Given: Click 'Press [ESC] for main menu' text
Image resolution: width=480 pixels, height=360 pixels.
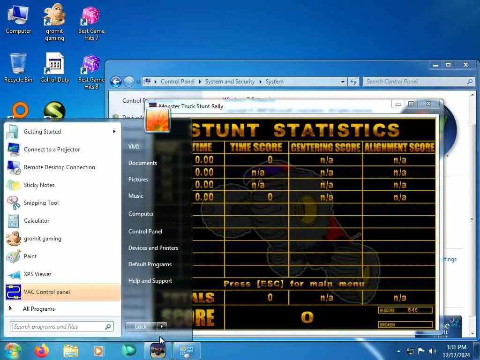Looking at the screenshot, I should point(294,284).
